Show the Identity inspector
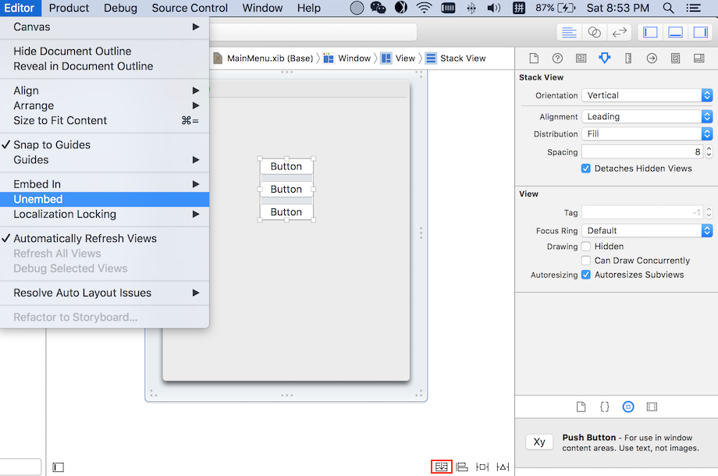 click(581, 59)
